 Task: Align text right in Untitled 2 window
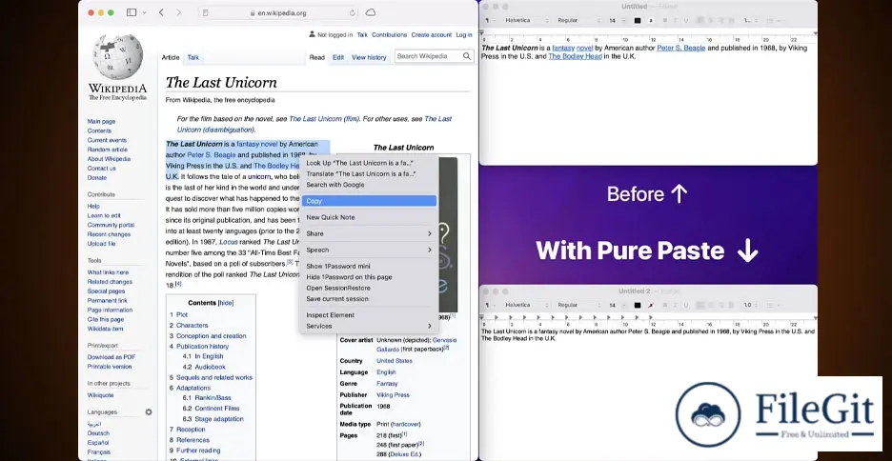coord(720,305)
